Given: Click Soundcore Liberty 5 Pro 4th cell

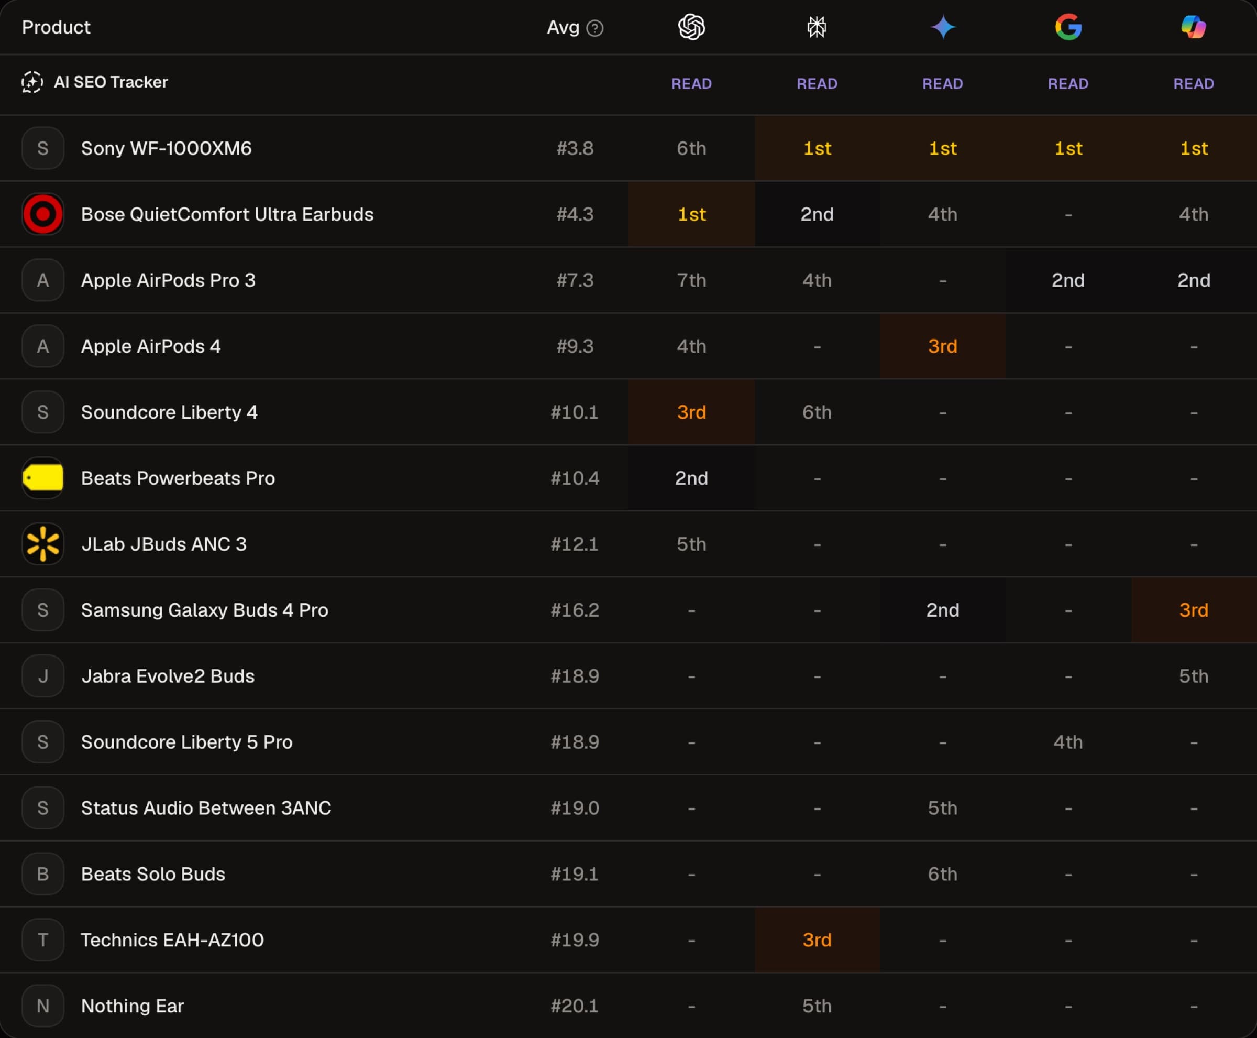Looking at the screenshot, I should (x=1068, y=742).
